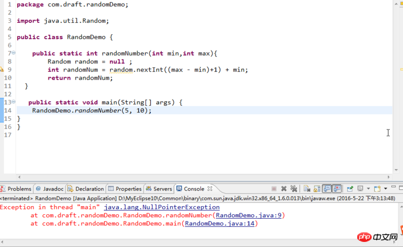Open the java.lang.NullPointerException link
Screen dimensions: 403x247
coord(162,207)
